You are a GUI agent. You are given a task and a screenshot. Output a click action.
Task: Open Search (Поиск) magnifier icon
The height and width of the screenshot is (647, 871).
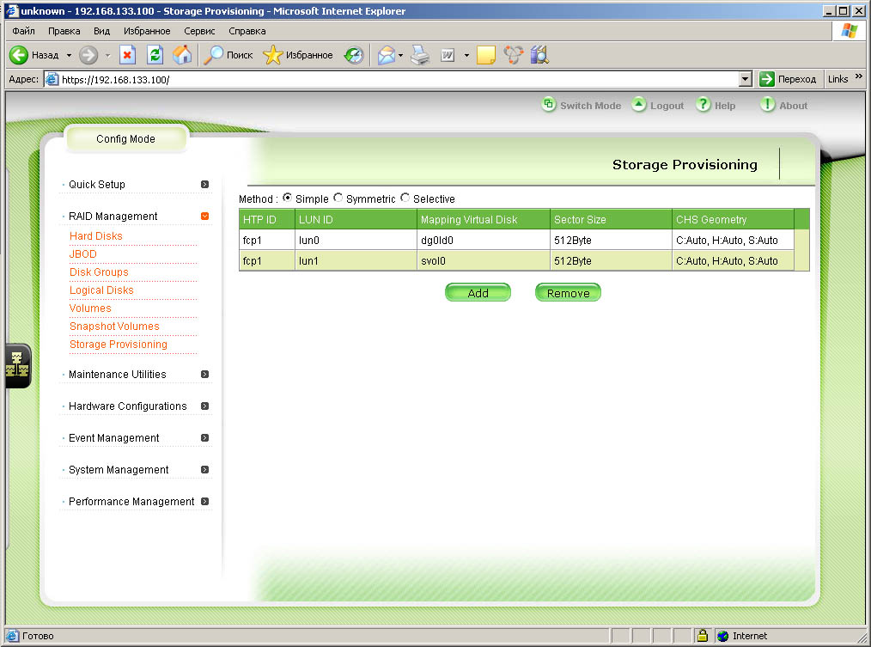[x=213, y=55]
